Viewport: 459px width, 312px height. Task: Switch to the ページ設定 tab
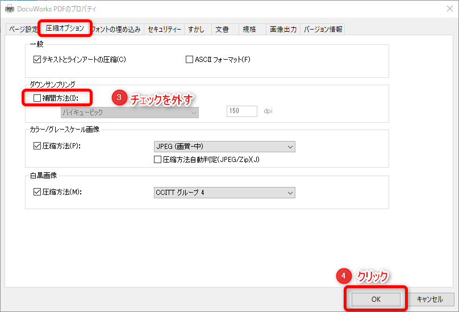coord(22,29)
